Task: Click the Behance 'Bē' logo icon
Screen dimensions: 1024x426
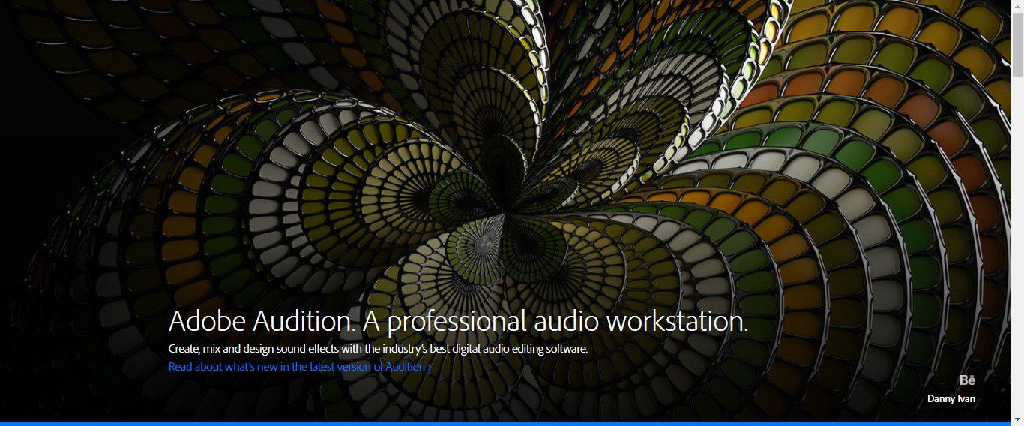Action: [967, 380]
